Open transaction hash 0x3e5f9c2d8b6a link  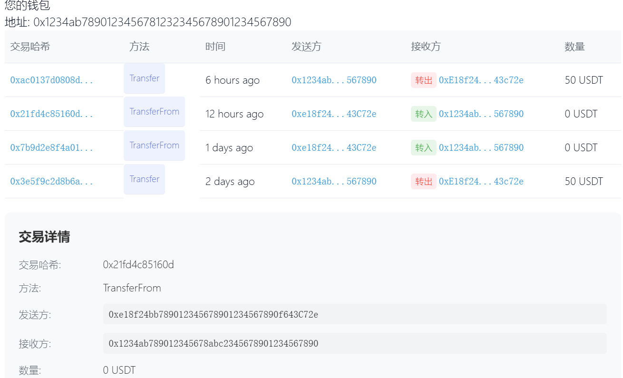(52, 181)
